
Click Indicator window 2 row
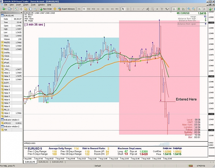pos(11,126)
